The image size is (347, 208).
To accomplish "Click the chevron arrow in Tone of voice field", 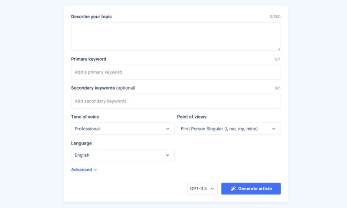I will pyautogui.click(x=168, y=129).
